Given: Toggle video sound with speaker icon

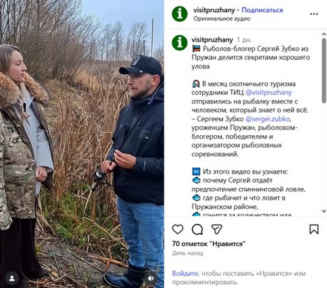Looking at the screenshot, I should (x=151, y=278).
